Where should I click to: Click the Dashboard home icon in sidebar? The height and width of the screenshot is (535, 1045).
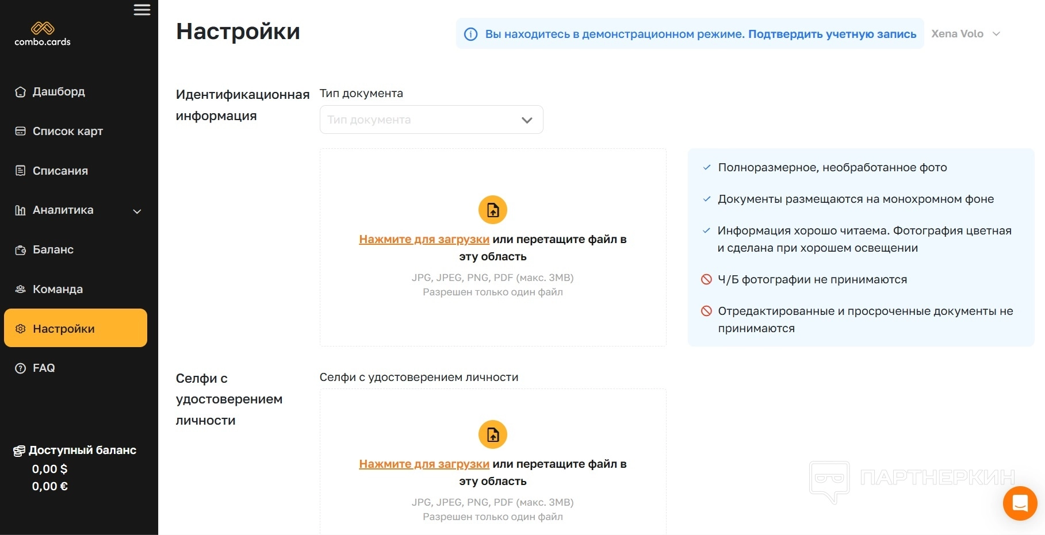(20, 92)
